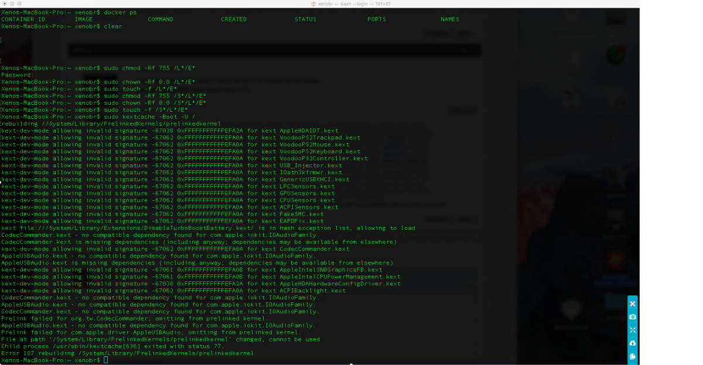
Task: Click the cursor at the last prompt
Action: click(105, 360)
